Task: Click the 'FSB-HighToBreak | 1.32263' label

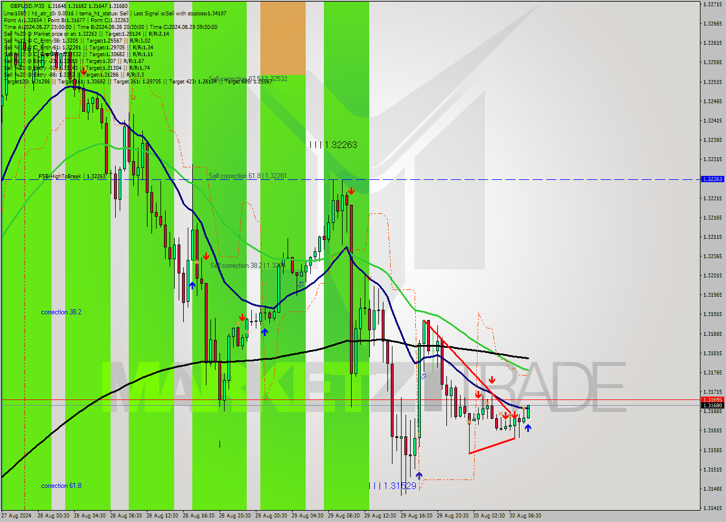Action: click(72, 176)
